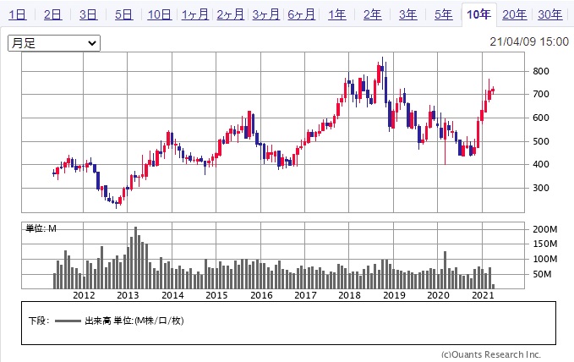The width and height of the screenshot is (574, 362).
Task: Click the 2013 year axis label
Action: 128,295
